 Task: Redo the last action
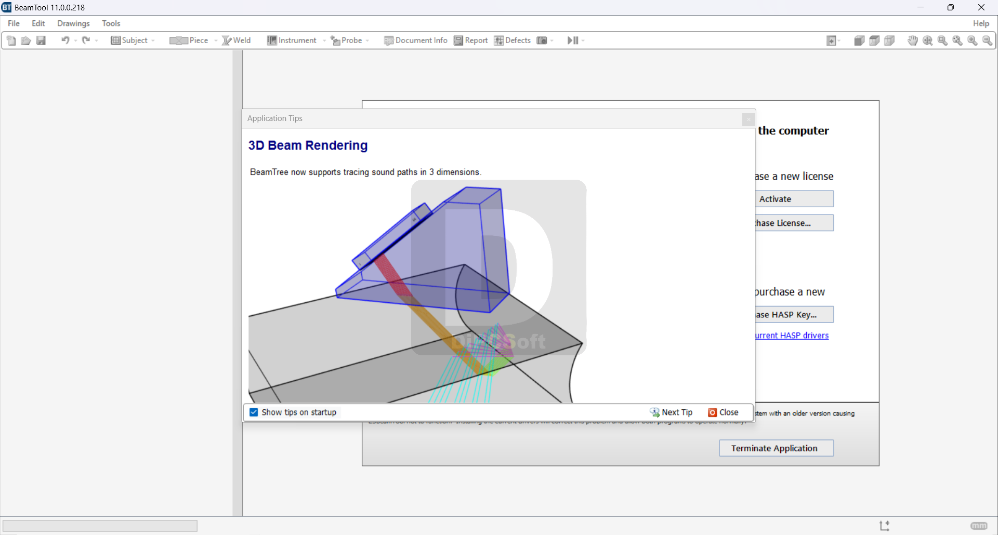[86, 41]
